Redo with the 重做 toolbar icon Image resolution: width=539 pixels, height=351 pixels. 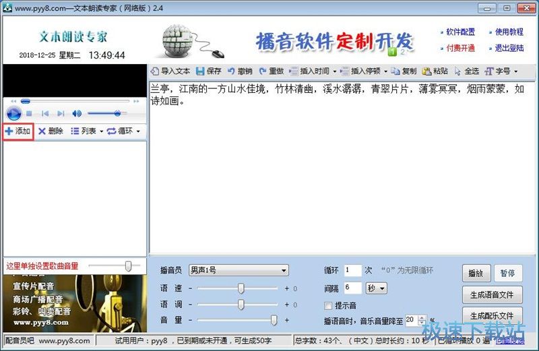tap(263, 71)
